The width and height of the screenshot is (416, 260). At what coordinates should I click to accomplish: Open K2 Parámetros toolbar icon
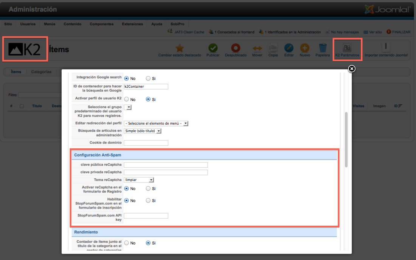tap(347, 48)
